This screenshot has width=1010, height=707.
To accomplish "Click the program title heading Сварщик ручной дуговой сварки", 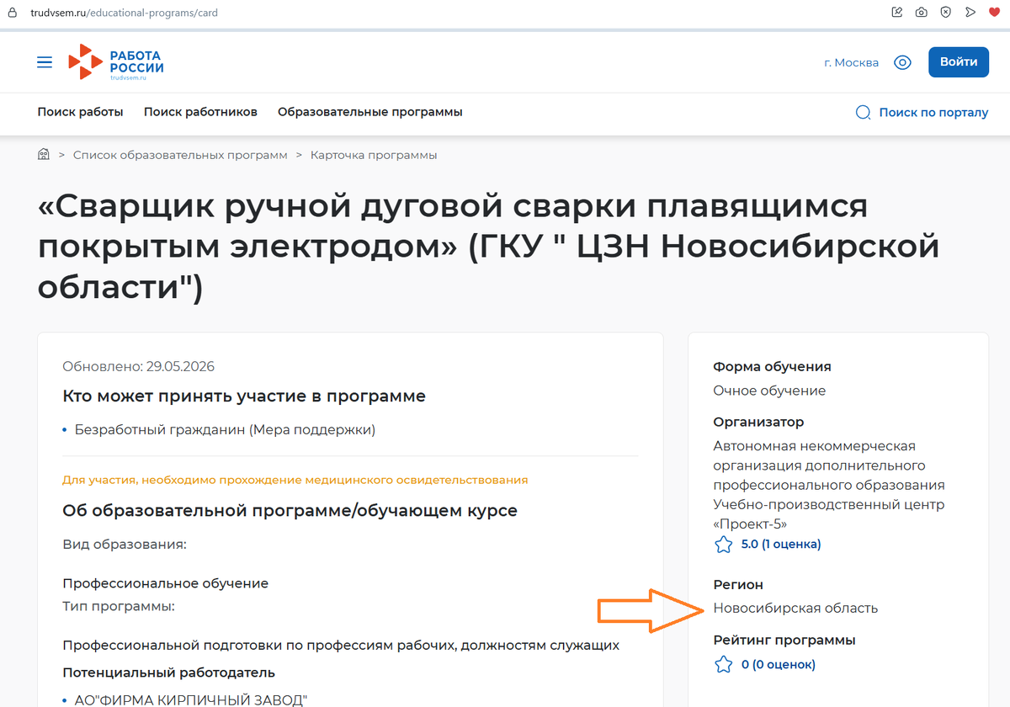I will [x=488, y=247].
